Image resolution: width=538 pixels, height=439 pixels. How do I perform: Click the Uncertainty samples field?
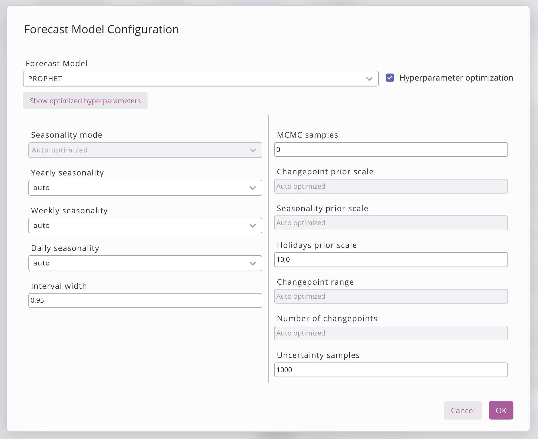(x=391, y=370)
